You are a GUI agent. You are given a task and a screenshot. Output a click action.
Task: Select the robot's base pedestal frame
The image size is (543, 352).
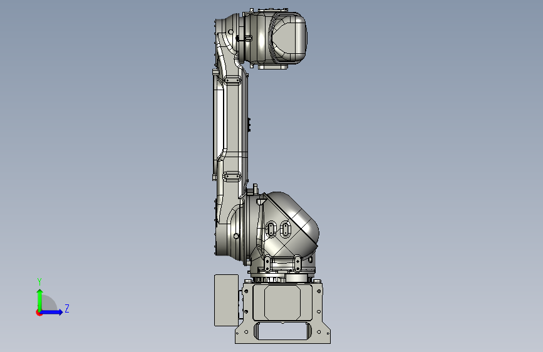point(282,312)
